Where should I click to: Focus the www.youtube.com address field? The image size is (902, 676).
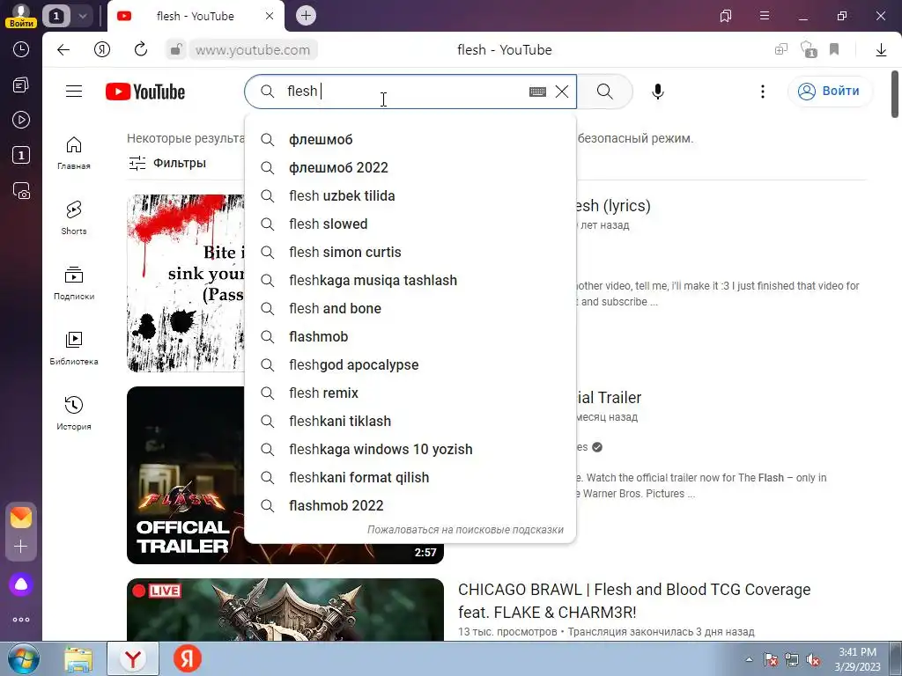pos(253,50)
